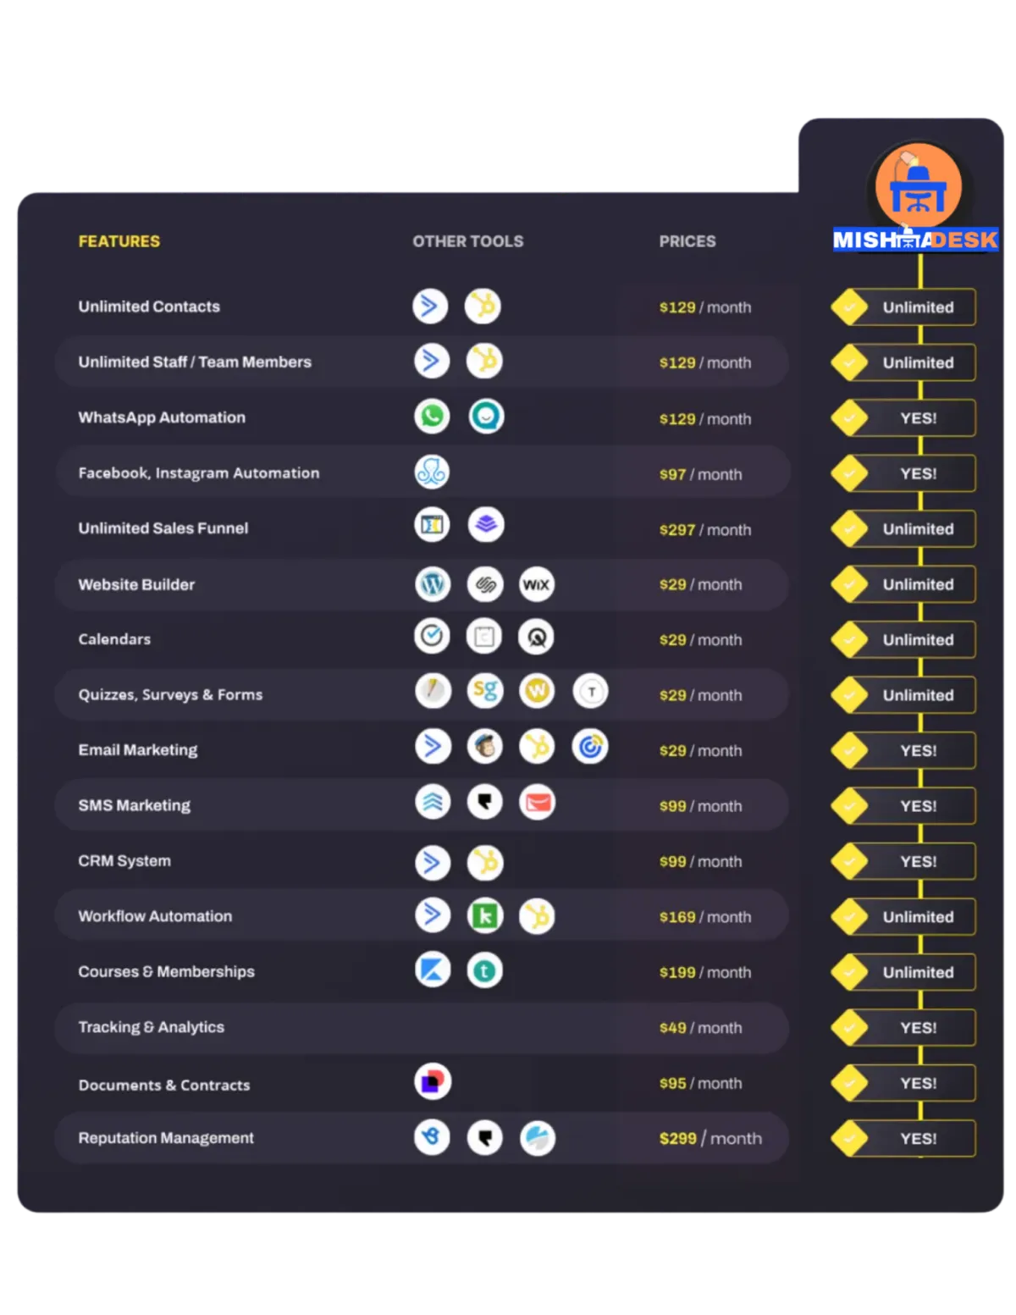Click the Unlimited button for Unlimited Sales Funnel
The image size is (1016, 1315).
[918, 528]
